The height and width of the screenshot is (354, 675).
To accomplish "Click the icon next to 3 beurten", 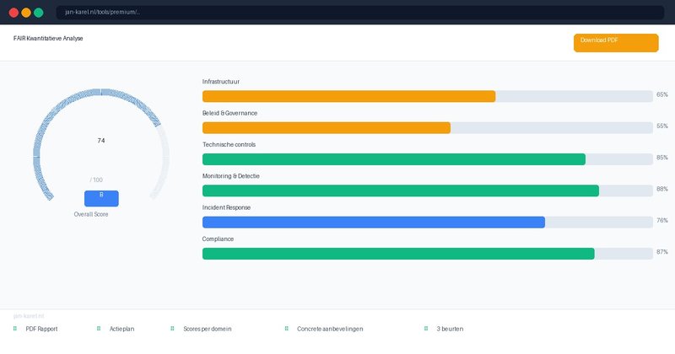I will [426, 329].
